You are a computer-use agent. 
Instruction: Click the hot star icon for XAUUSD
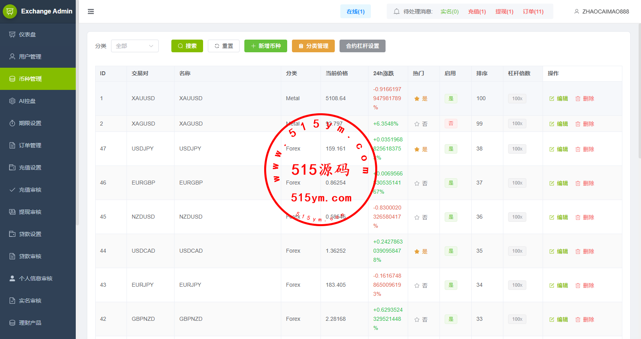[417, 99]
